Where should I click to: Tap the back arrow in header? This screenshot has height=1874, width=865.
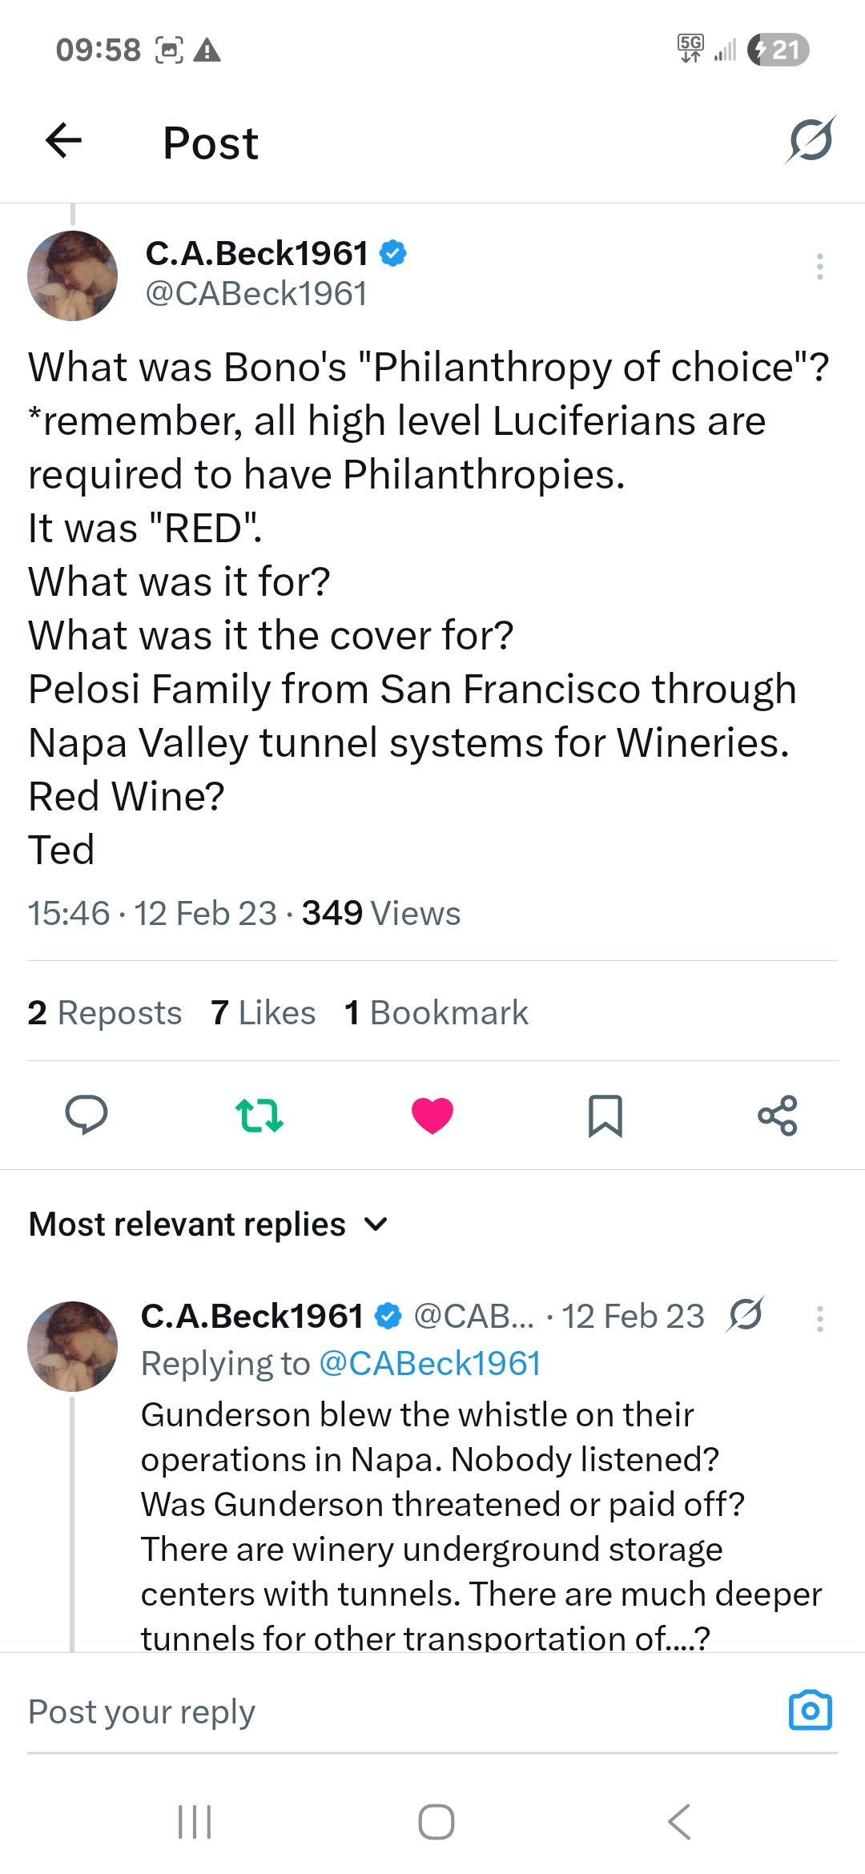64,142
